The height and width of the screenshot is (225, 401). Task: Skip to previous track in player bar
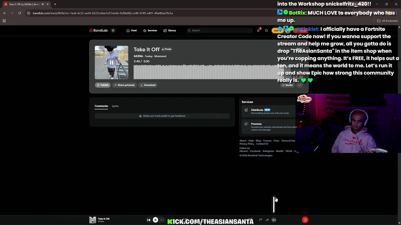pos(149,220)
